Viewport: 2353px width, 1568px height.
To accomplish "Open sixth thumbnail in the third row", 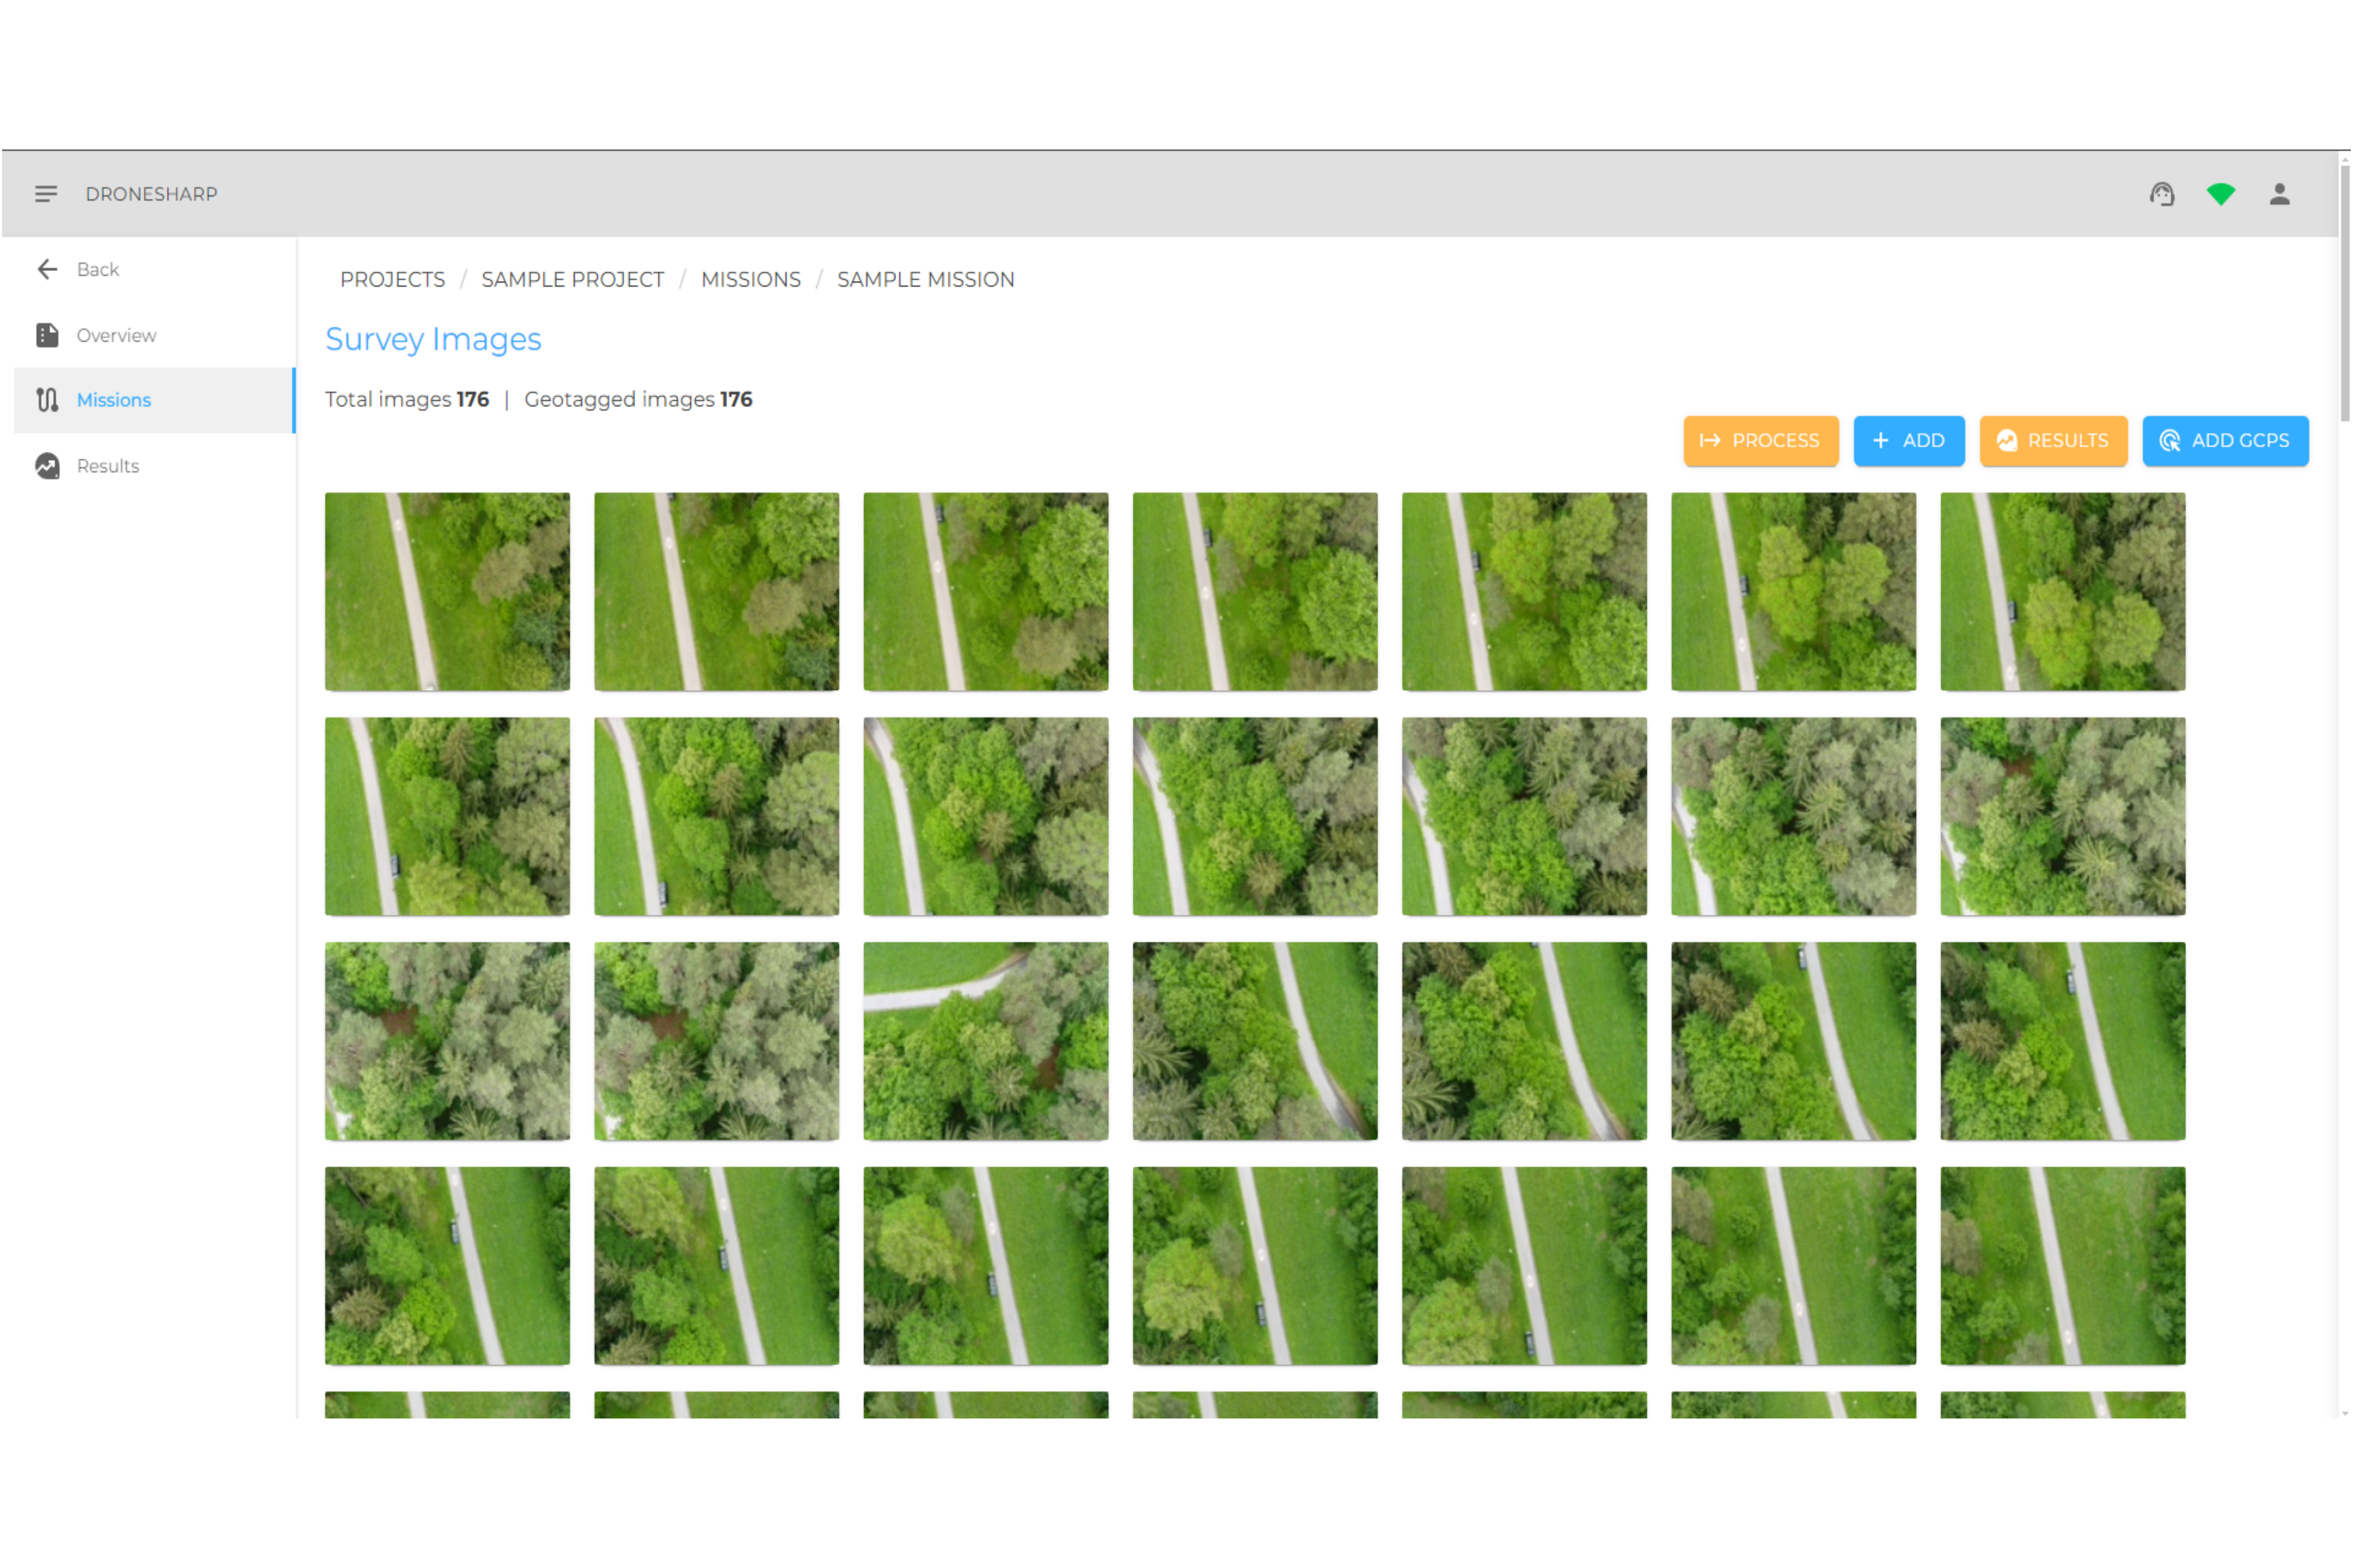I will 1793,1041.
